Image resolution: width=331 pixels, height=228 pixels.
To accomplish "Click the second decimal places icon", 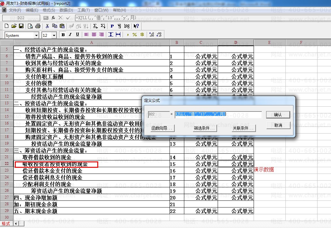I will [159, 35].
